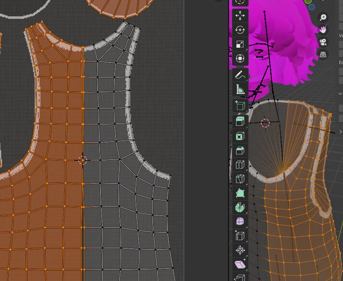Click the viewport zoom magnifier icon

click(x=323, y=18)
